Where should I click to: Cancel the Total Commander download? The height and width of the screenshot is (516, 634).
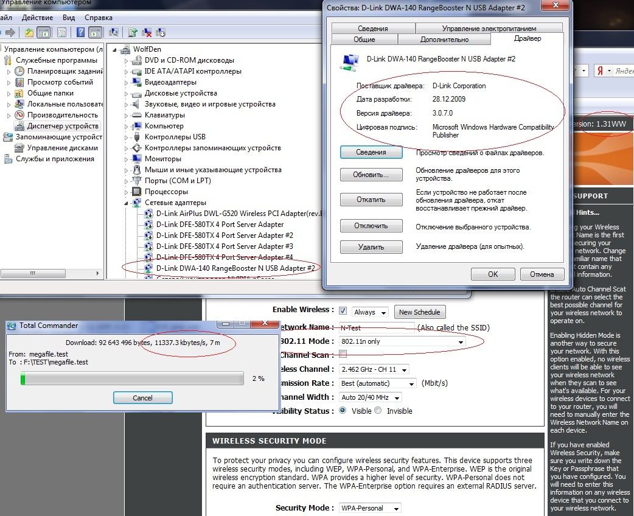point(143,397)
